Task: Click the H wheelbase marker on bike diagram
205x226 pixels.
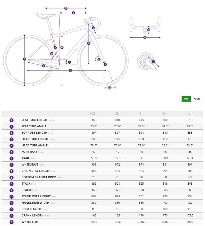Action: tap(70, 70)
